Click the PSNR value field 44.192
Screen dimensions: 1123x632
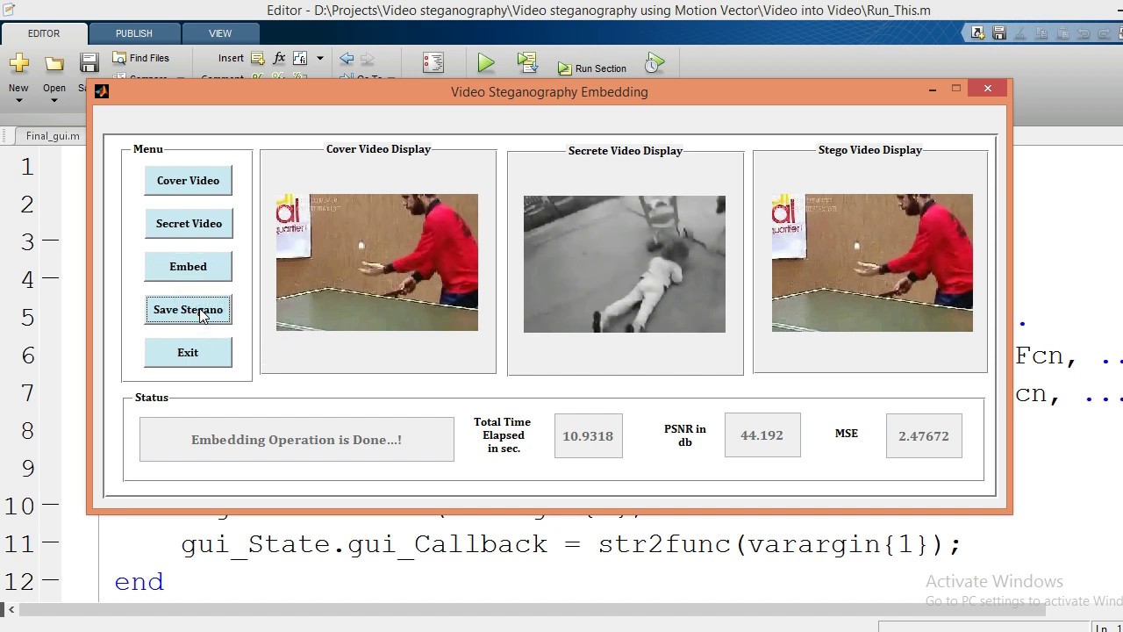[x=762, y=435]
